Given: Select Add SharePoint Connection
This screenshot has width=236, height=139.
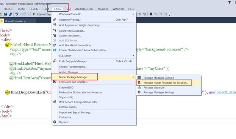Looking at the screenshot, I should [x=94, y=45].
